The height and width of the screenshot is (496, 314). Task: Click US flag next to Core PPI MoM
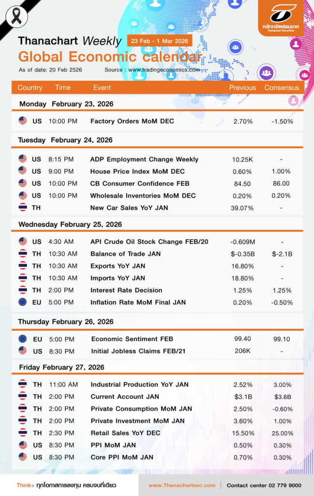tap(23, 457)
